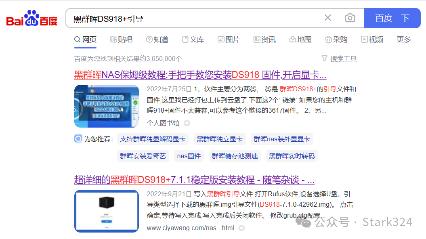Image resolution: width=426 pixels, height=239 pixels.
Task: Click the 黑群晖独立显卡 suggestion tag
Action: pyautogui.click(x=220, y=139)
